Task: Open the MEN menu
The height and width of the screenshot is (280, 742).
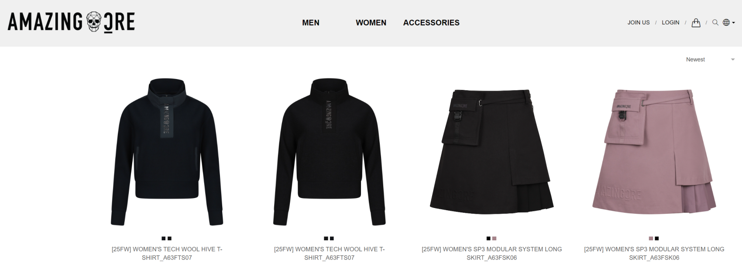Action: [311, 23]
